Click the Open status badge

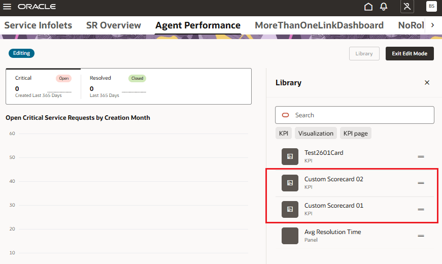coord(64,78)
